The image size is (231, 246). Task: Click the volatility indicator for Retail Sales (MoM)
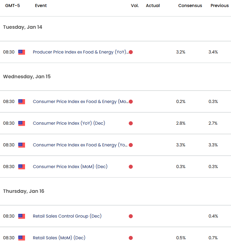pos(131,238)
